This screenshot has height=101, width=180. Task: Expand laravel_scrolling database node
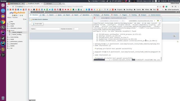point(10,35)
